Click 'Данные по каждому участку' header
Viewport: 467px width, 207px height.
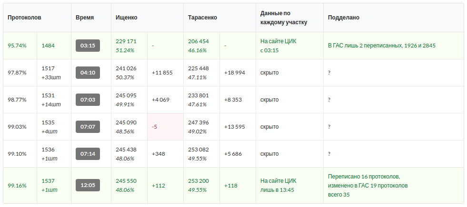coord(284,18)
